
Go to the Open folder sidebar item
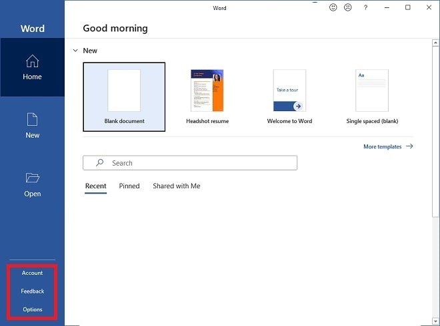(x=32, y=184)
